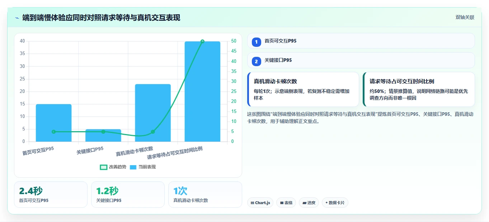Click the Chart.js tag
Viewport: 489px width, 222px height.
coord(260,203)
